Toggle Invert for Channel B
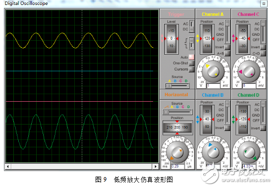 point(227,128)
